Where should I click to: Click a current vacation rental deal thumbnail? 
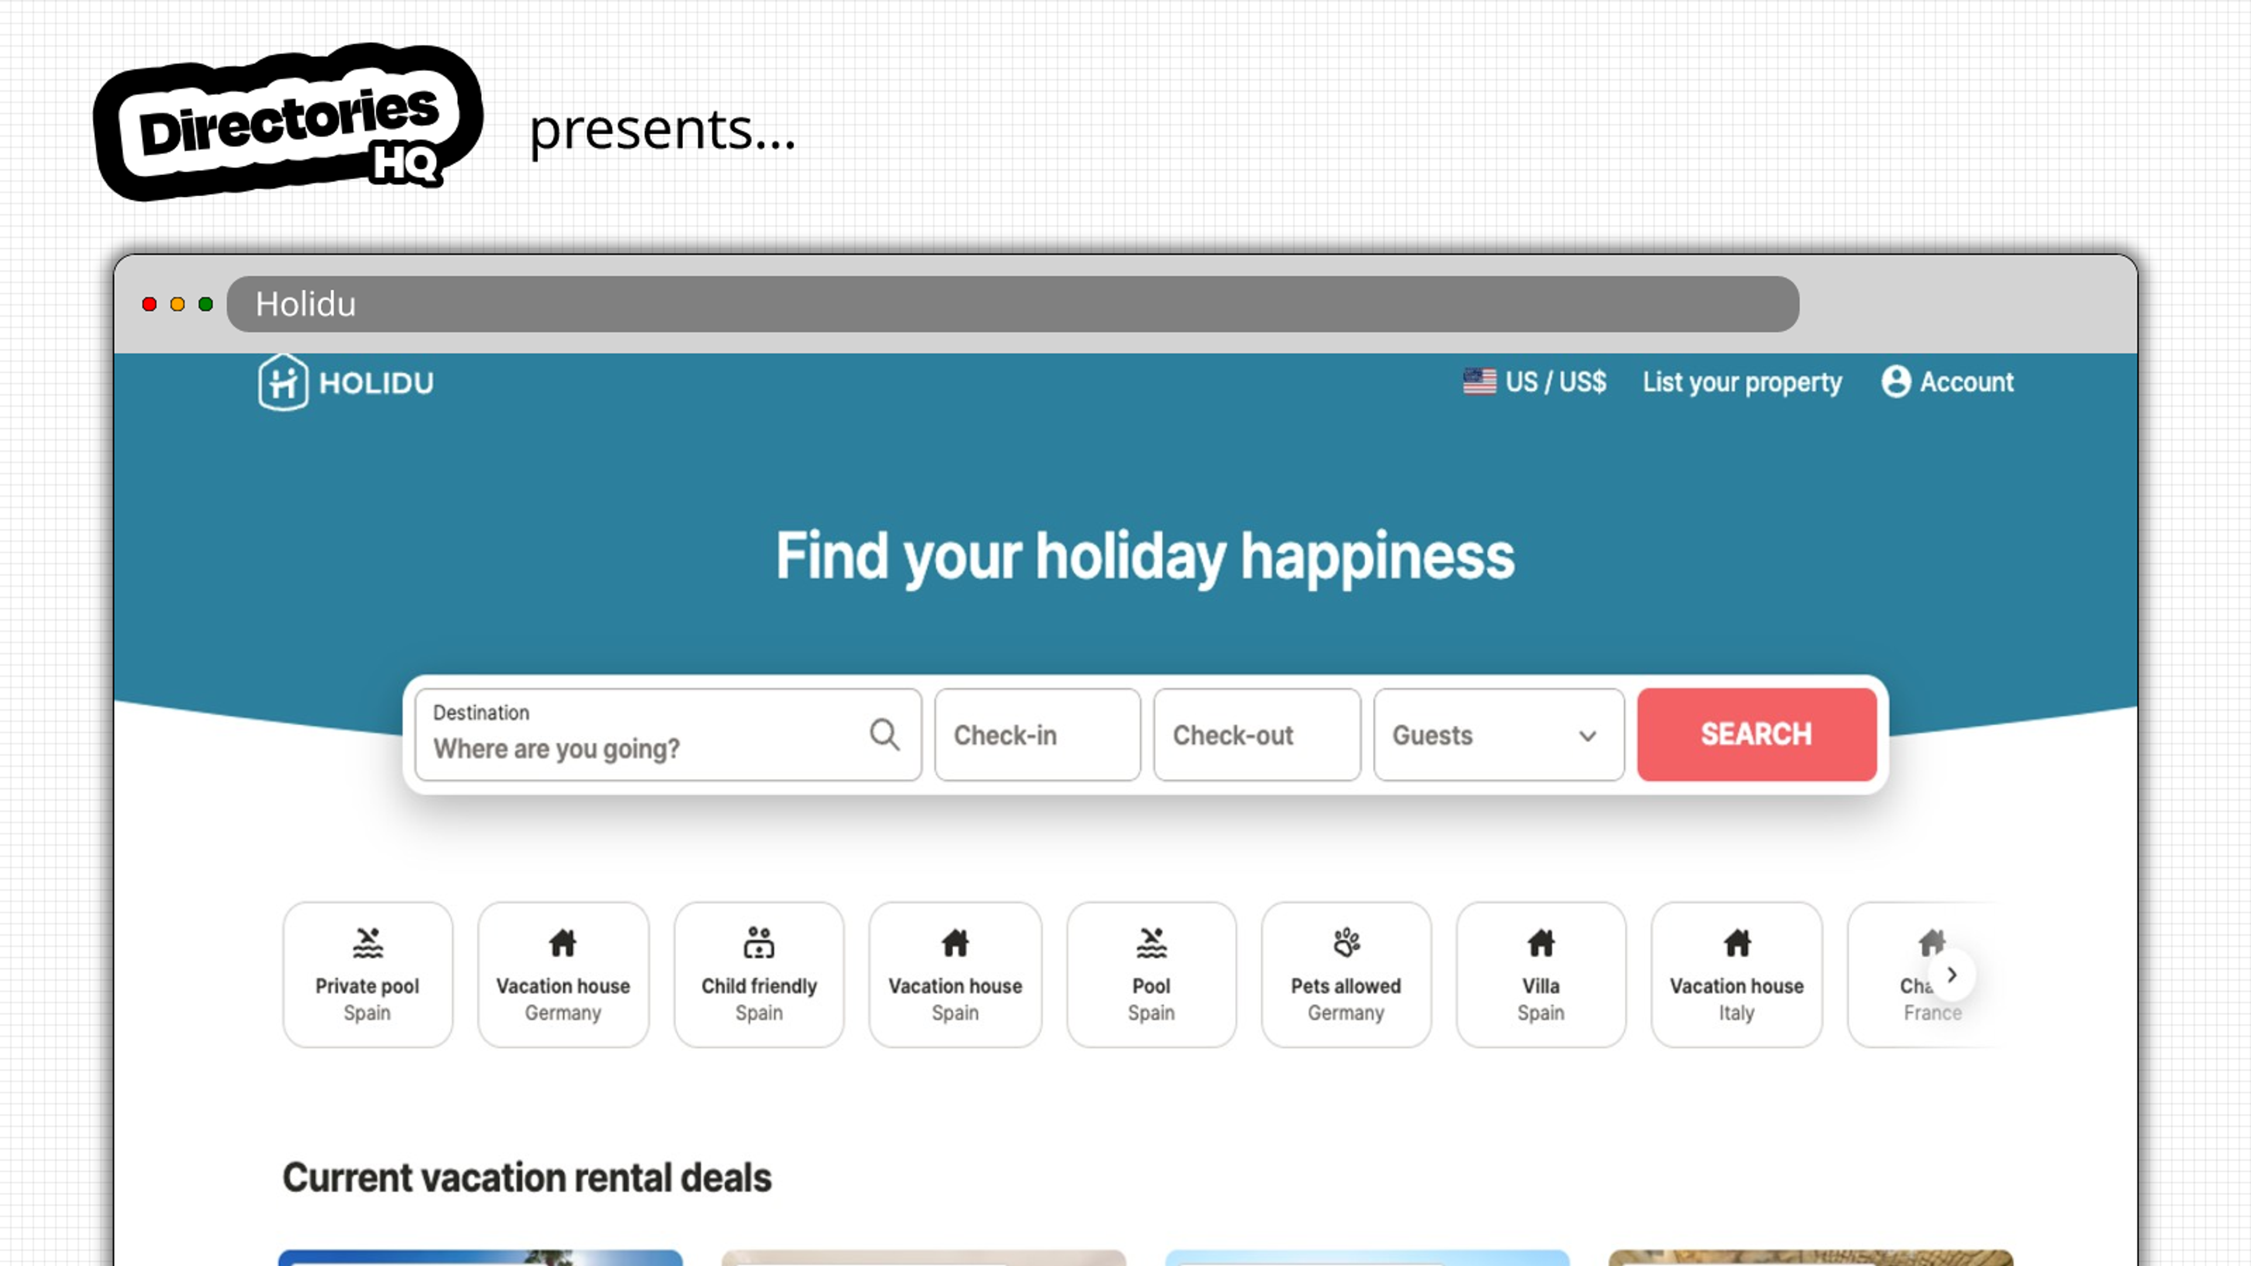point(480,1260)
